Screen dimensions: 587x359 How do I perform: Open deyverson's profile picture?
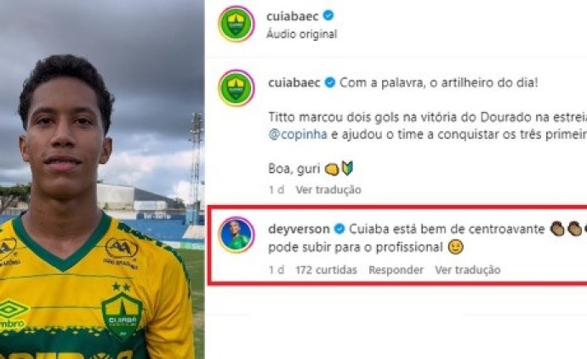click(237, 235)
